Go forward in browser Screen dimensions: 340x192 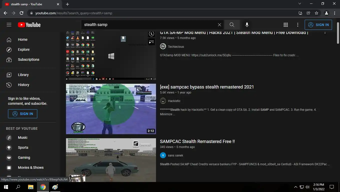point(13,13)
